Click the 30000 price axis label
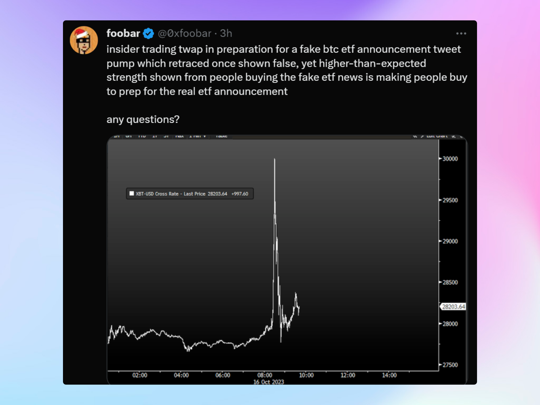The image size is (540, 405). point(450,159)
